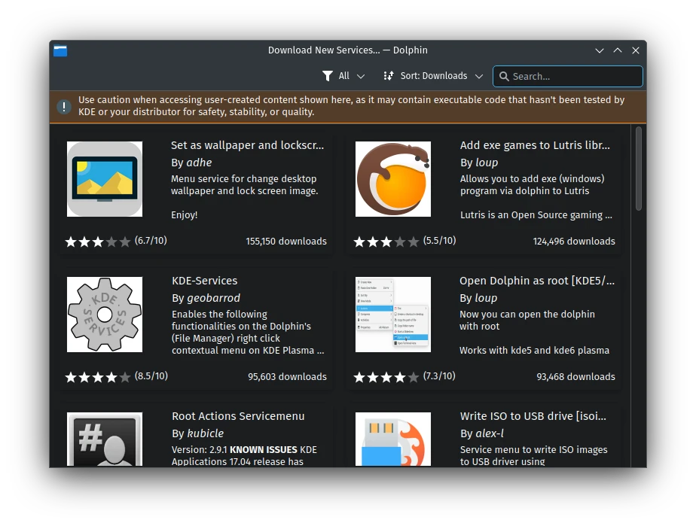This screenshot has height=526, width=696.
Task: Click the vertical scrollbar handle
Action: (x=639, y=169)
